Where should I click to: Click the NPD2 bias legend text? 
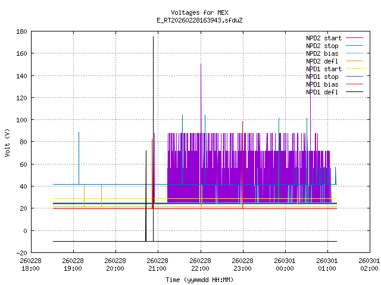click(322, 53)
